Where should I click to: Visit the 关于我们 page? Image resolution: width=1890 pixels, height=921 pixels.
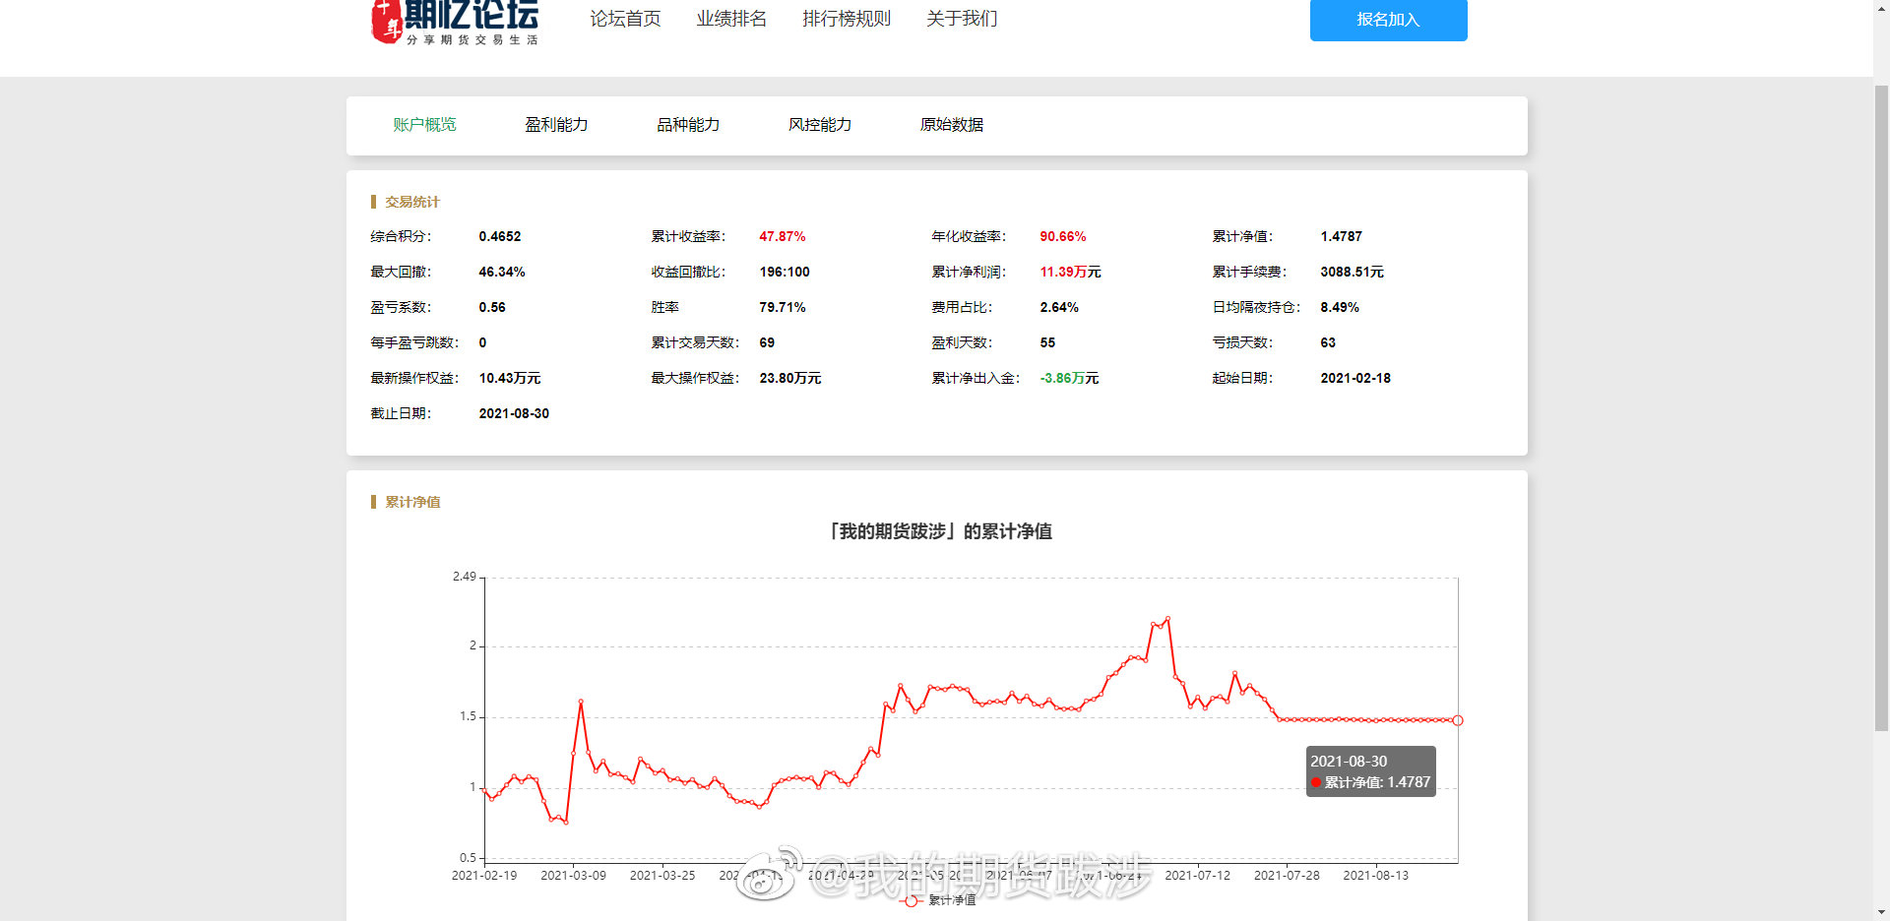[x=961, y=19]
